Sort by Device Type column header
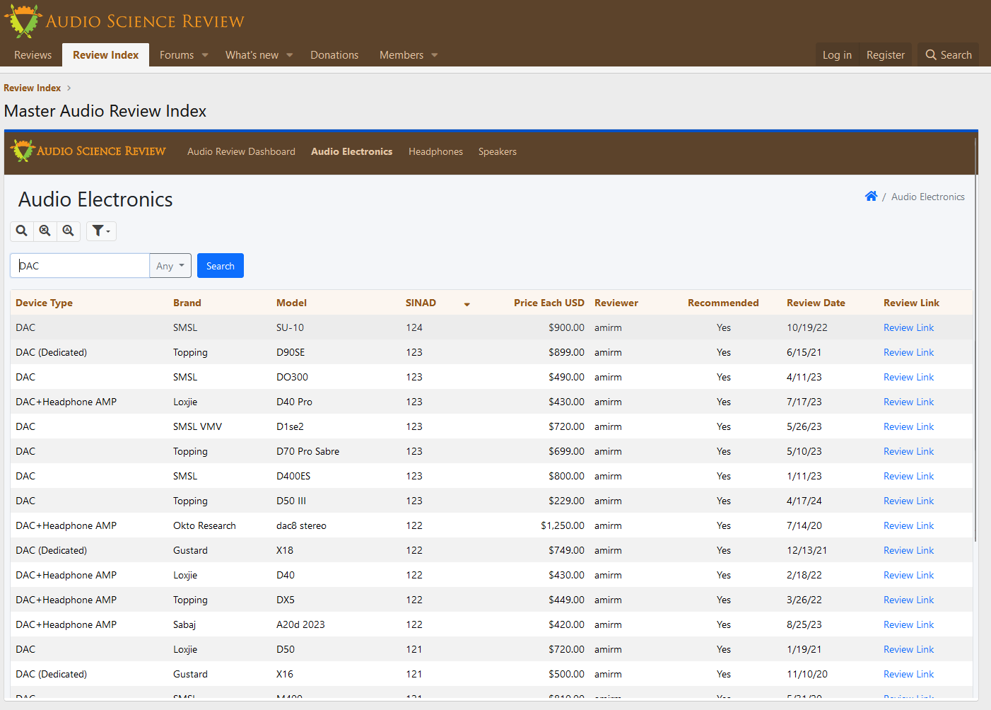The width and height of the screenshot is (991, 710). 44,303
